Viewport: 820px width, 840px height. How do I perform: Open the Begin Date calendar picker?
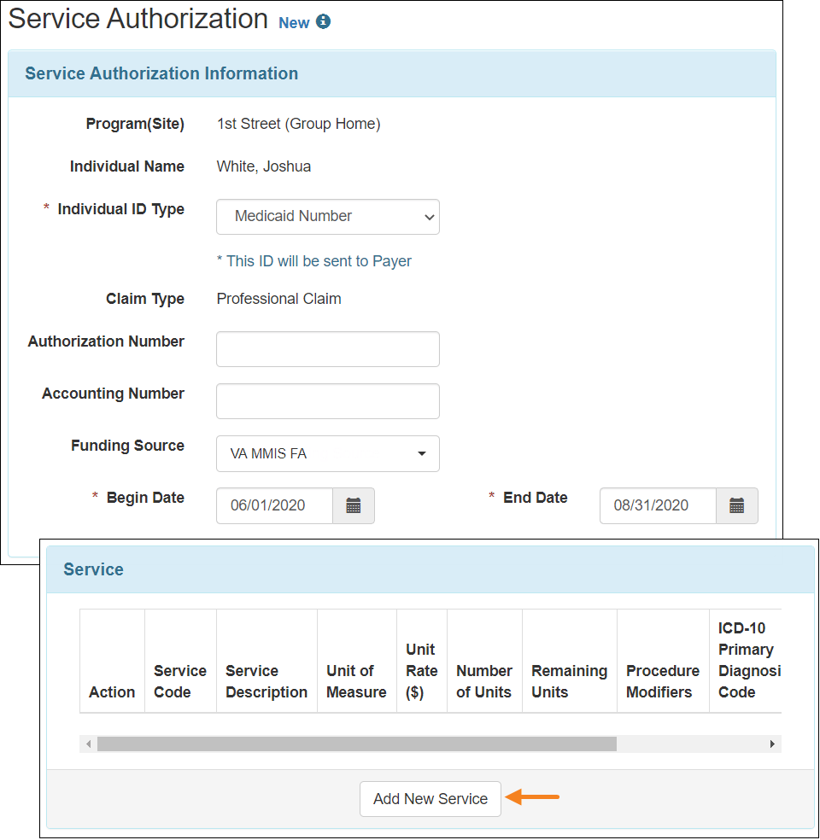click(x=354, y=505)
